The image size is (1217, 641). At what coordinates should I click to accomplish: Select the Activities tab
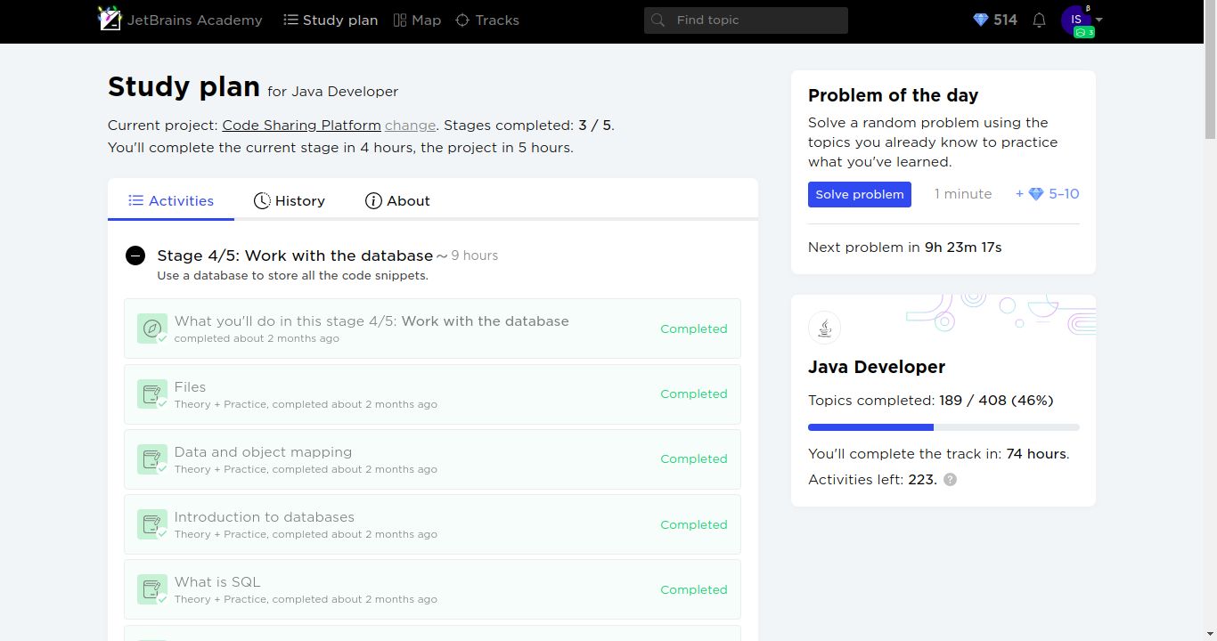pyautogui.click(x=171, y=201)
